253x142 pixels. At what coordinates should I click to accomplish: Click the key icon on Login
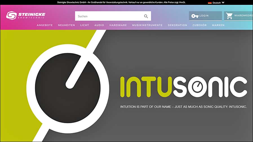point(195,16)
